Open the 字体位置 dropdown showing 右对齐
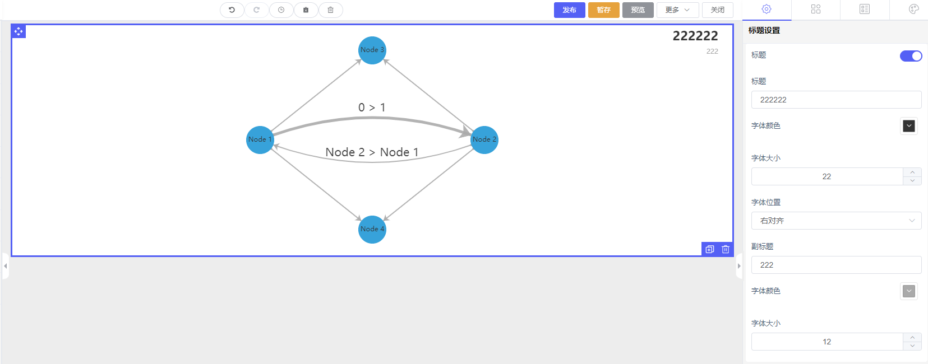This screenshot has height=364, width=928. (x=836, y=221)
